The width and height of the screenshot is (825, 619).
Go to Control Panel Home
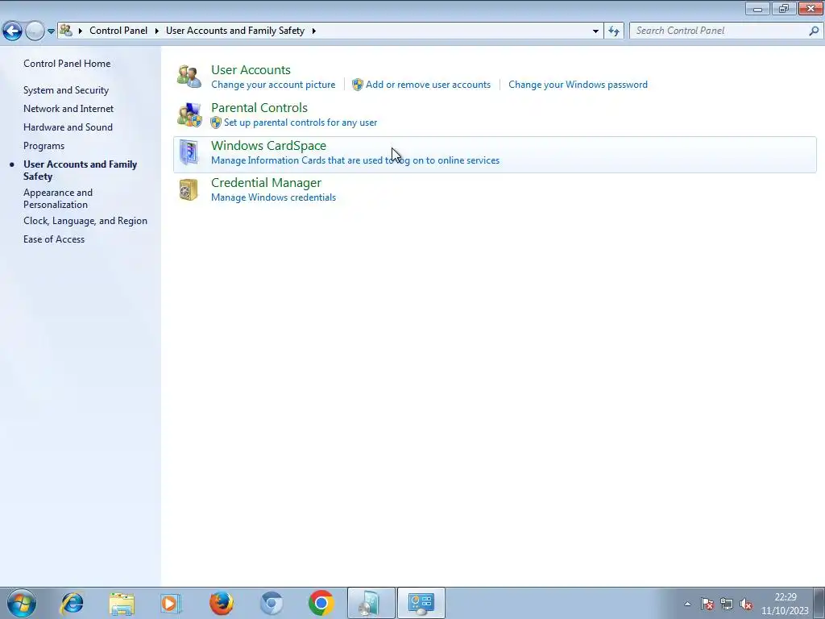point(67,63)
